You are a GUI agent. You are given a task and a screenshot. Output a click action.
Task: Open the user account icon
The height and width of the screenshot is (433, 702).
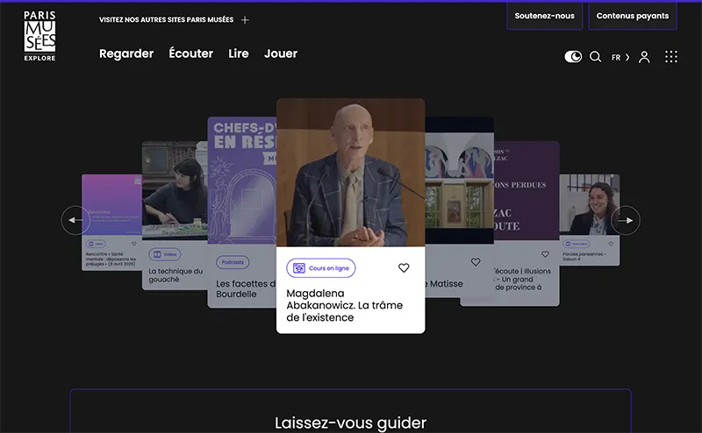pyautogui.click(x=644, y=57)
